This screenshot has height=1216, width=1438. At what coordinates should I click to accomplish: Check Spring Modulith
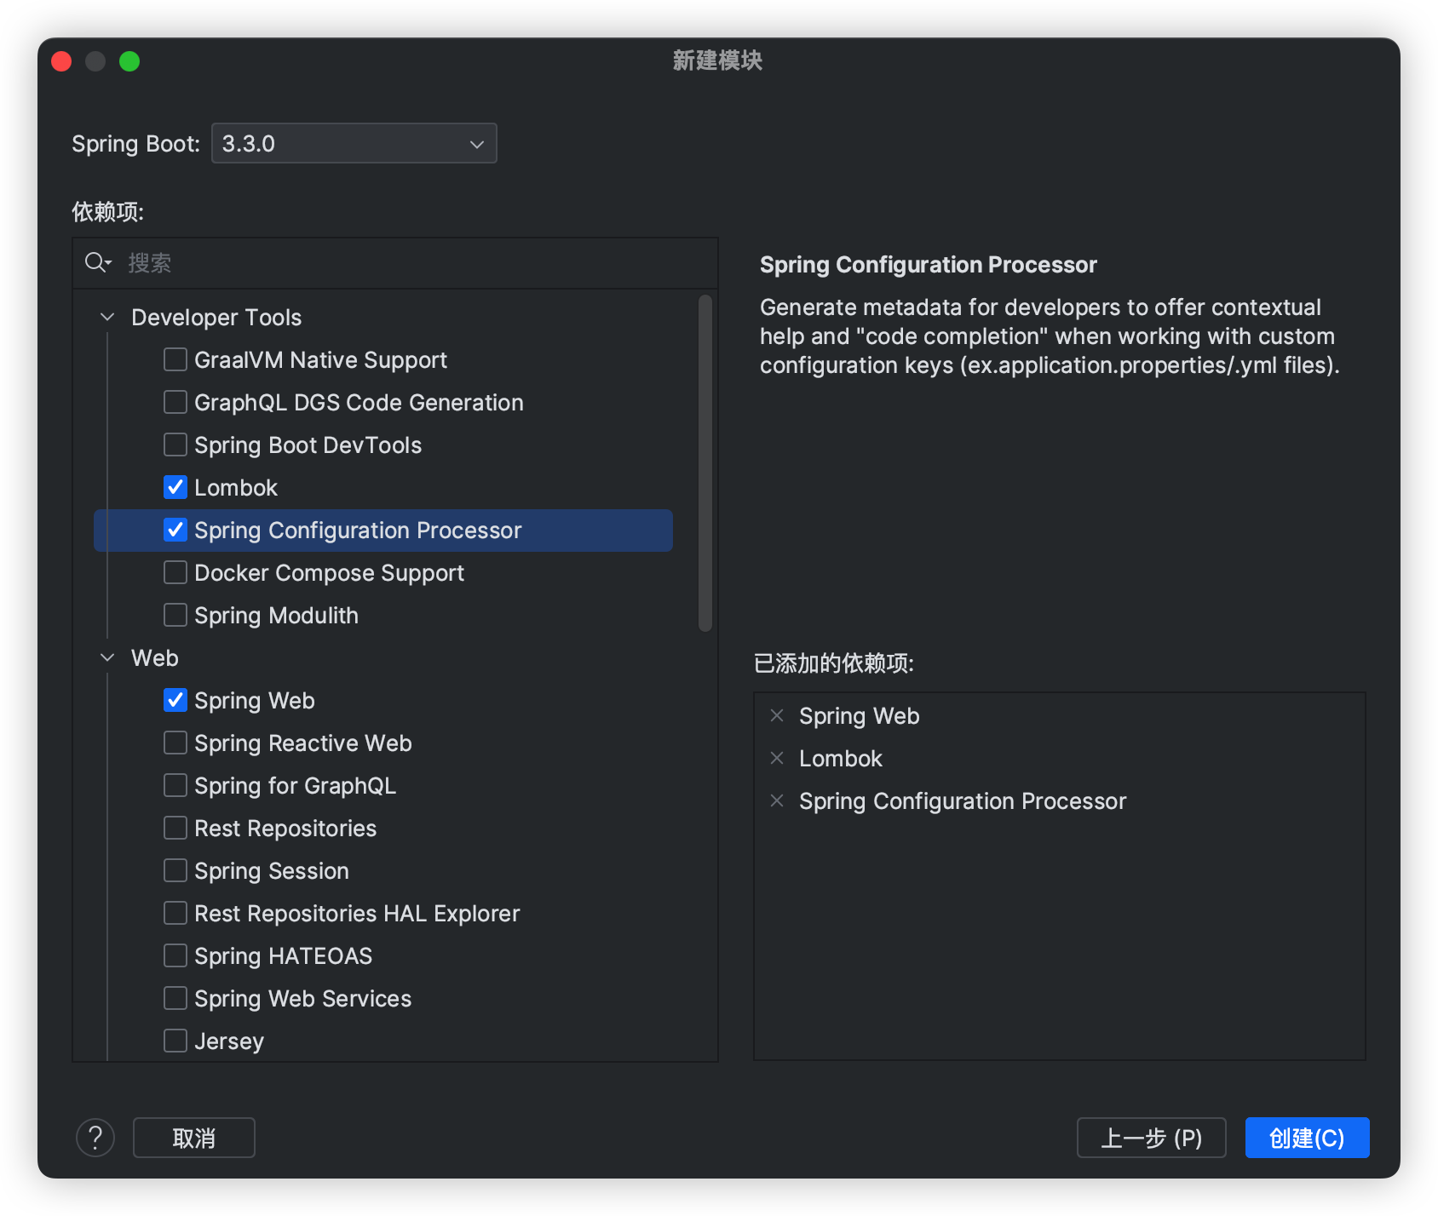175,615
